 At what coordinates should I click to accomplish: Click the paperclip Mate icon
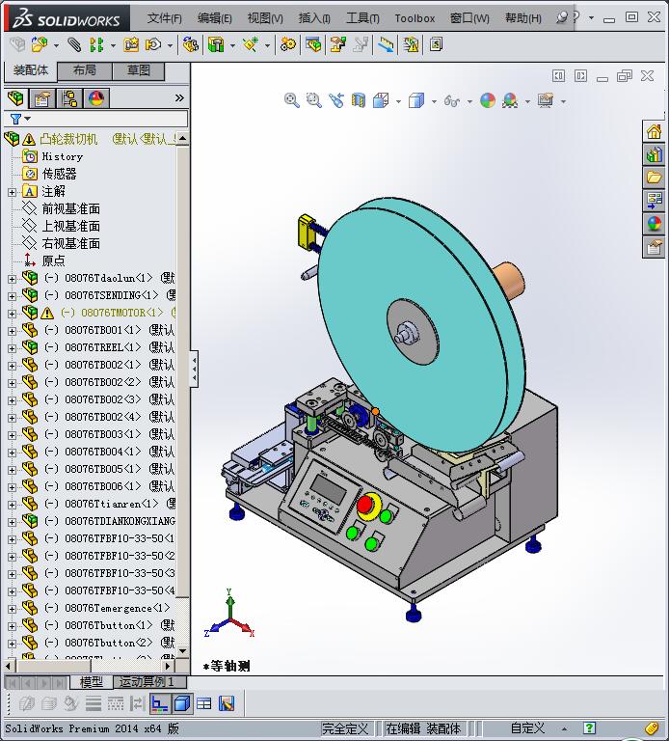[73, 45]
